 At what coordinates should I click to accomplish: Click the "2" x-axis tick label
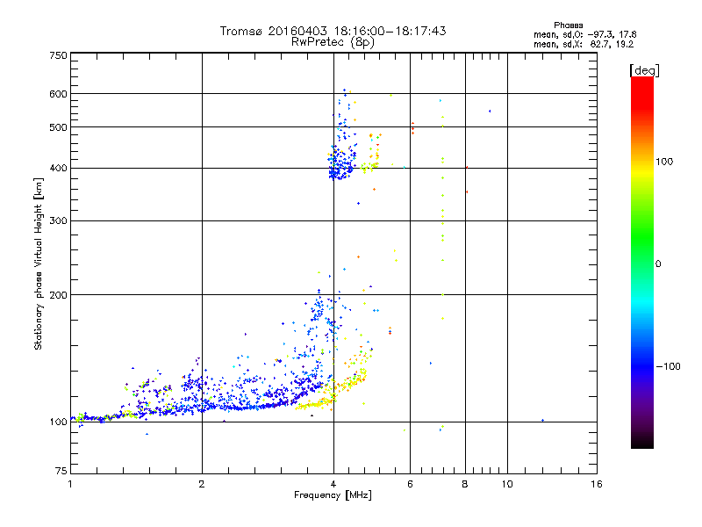[202, 484]
